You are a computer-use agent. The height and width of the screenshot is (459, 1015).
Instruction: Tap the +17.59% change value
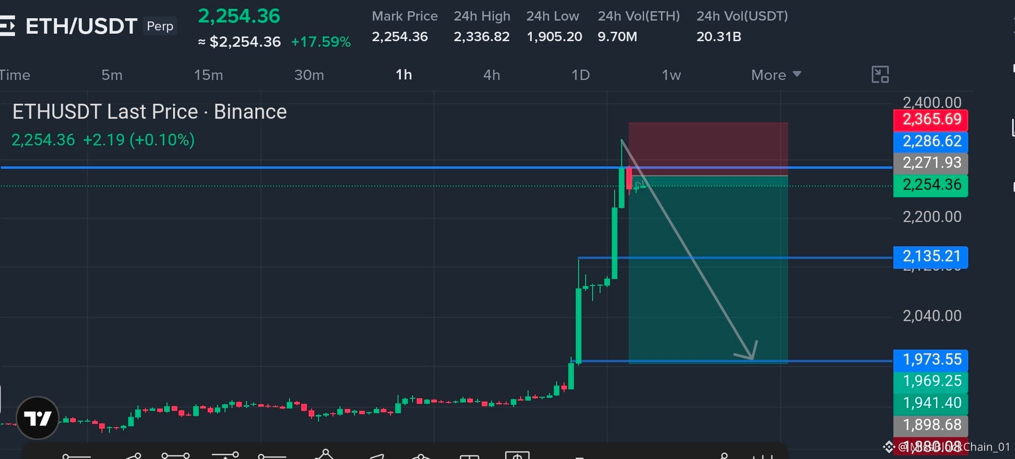[321, 42]
